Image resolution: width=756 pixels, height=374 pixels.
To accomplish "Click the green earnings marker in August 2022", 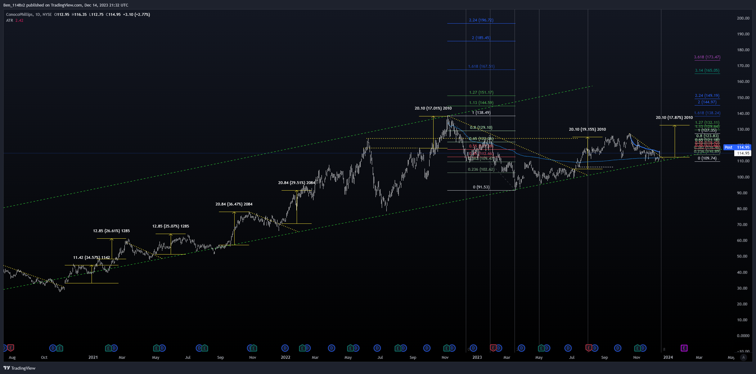I will pos(398,348).
